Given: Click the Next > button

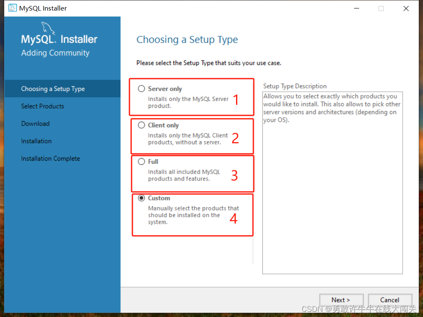Looking at the screenshot, I should (341, 300).
